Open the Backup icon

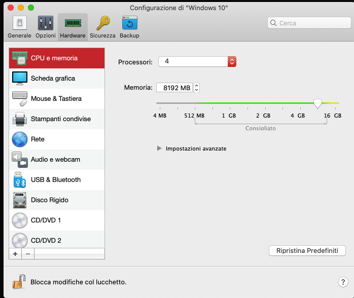(x=130, y=23)
